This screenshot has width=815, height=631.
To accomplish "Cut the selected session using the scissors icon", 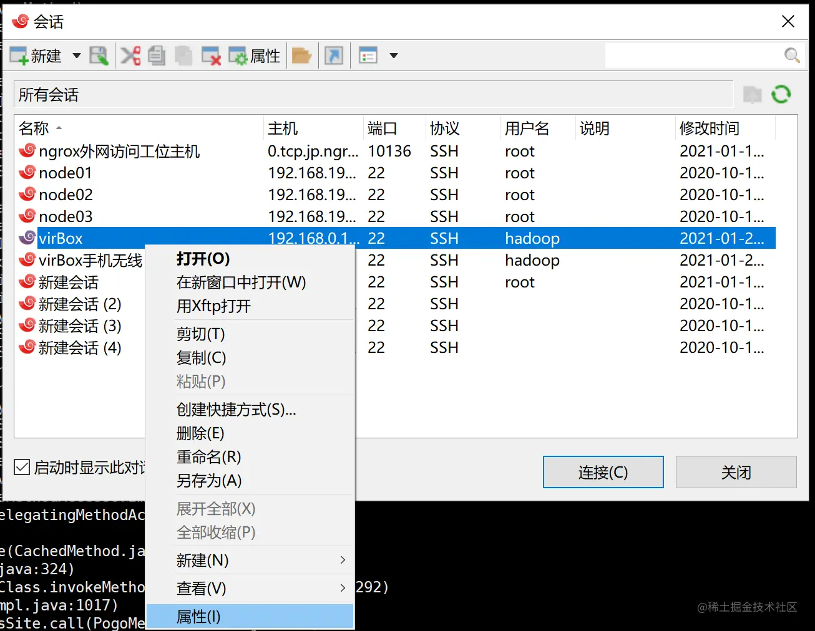I will coord(130,55).
